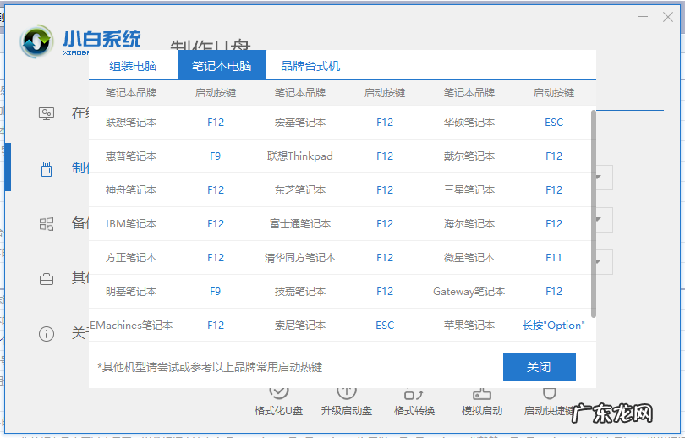685x438 pixels.
Task: Click the 格式化U盘 button
Action: tap(279, 402)
